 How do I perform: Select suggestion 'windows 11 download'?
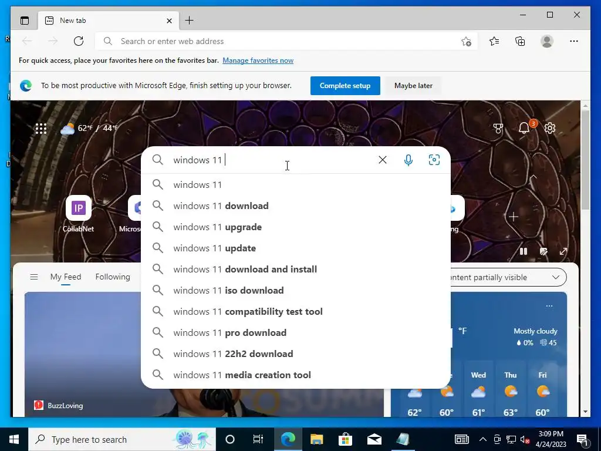pos(296,206)
